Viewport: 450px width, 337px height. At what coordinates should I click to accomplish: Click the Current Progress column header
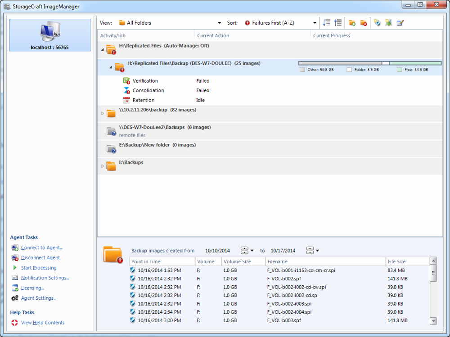377,35
